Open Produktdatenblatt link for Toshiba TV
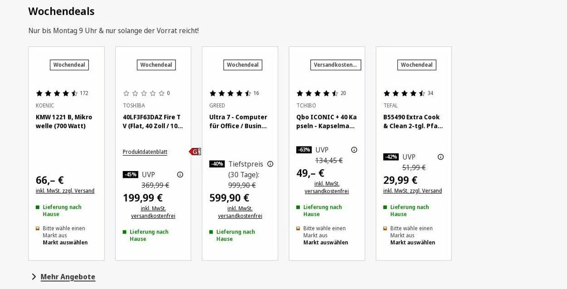 coord(145,152)
